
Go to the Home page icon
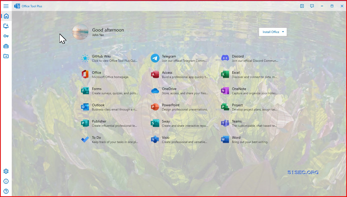click(x=6, y=16)
